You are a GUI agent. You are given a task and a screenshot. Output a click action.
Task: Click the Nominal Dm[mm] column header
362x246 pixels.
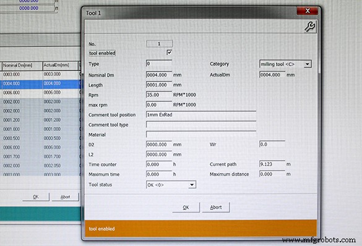[x=22, y=66]
